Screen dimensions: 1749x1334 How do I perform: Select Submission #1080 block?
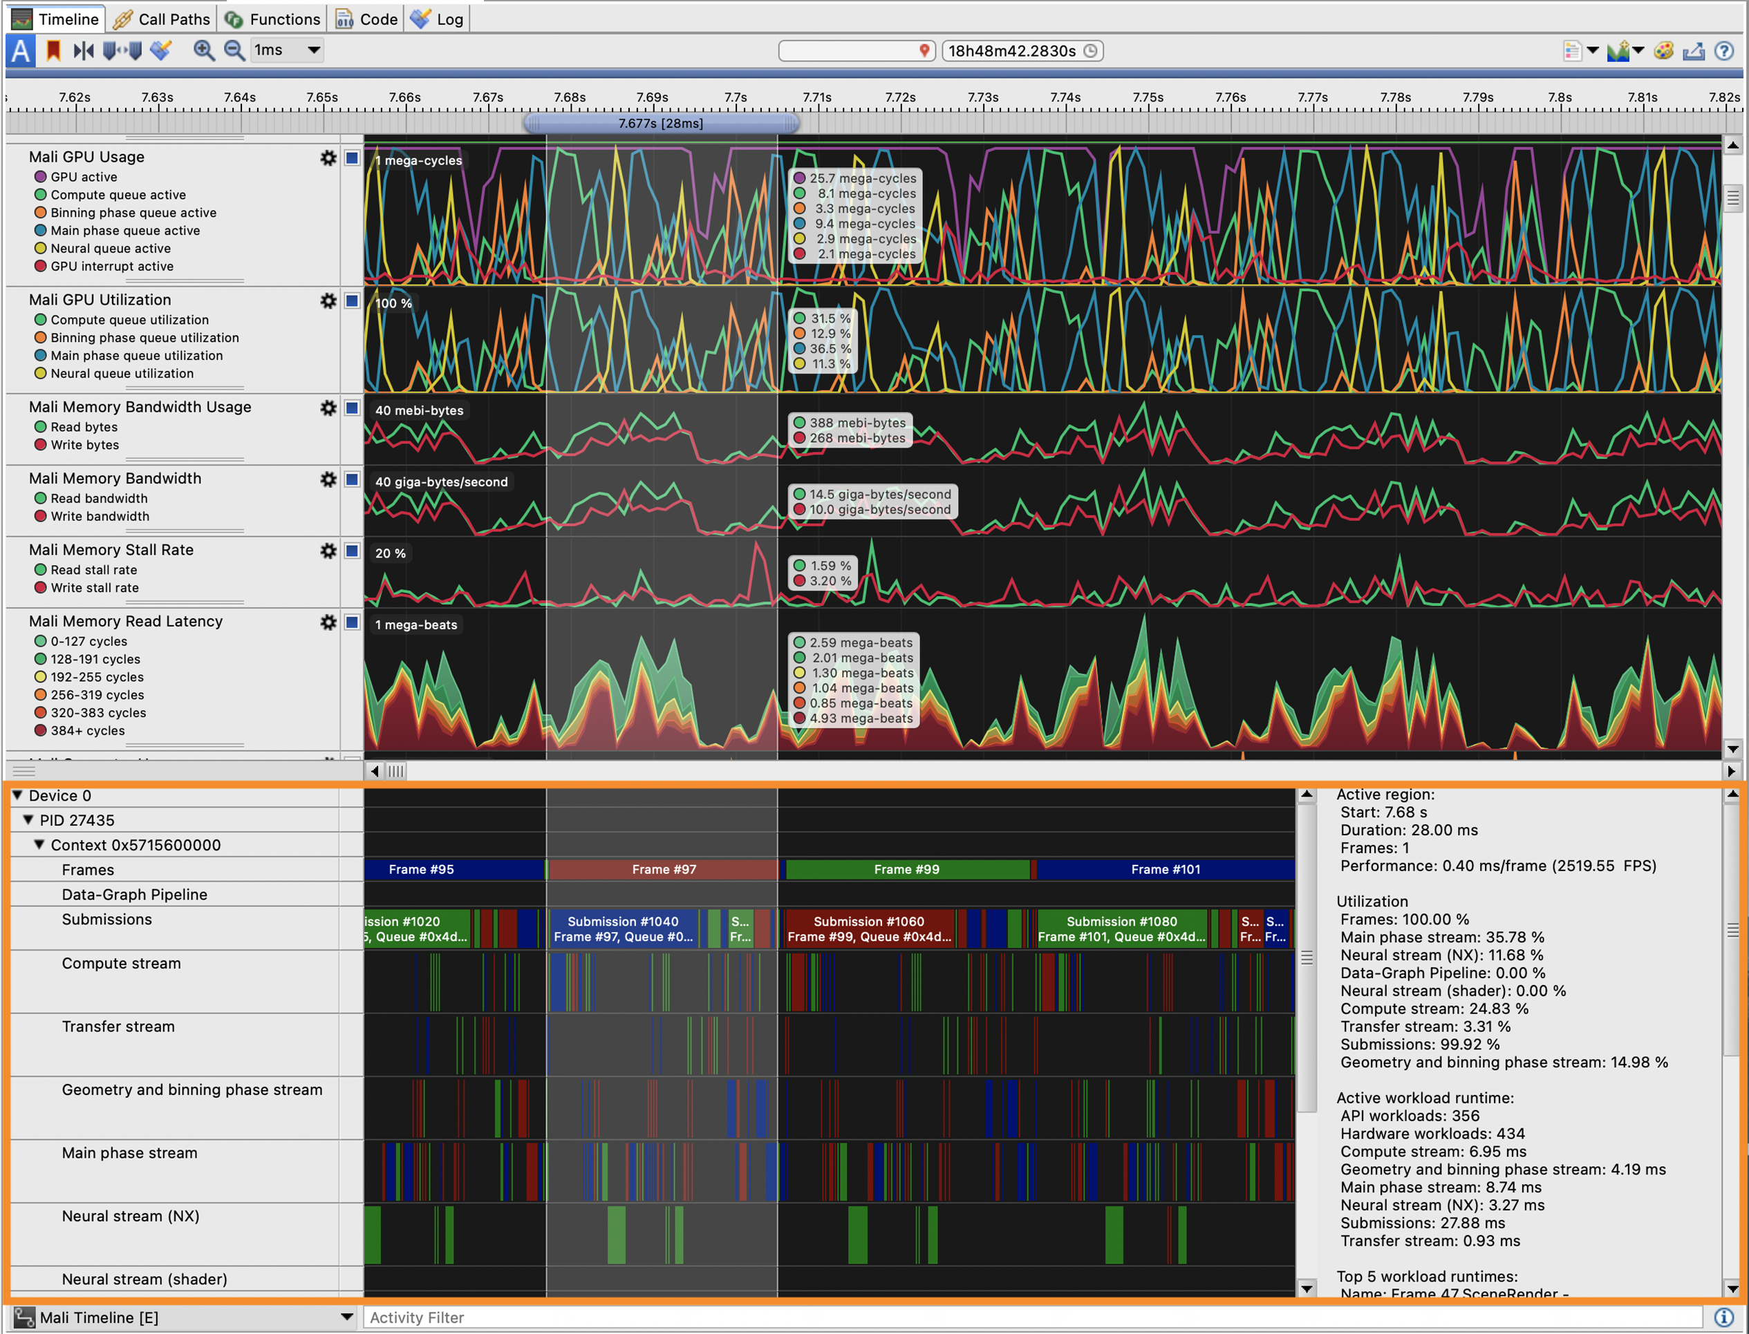(1122, 929)
